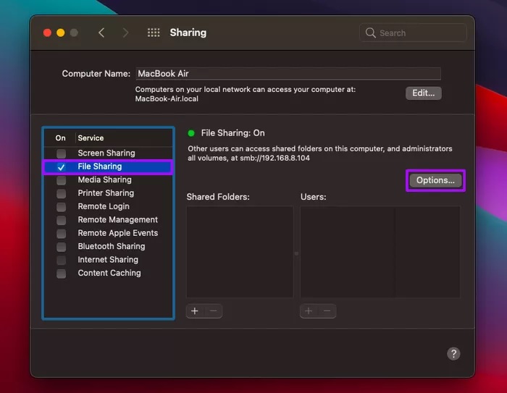The height and width of the screenshot is (393, 507).
Task: Enable the Bluetooth Sharing checkbox
Action: 61,247
